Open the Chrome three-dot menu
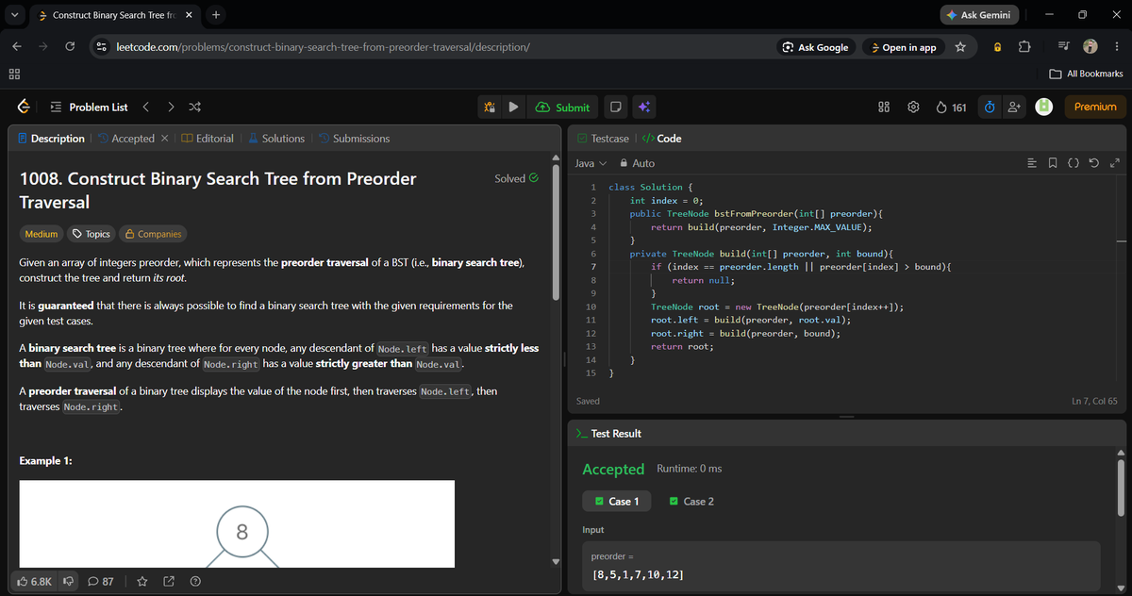 coord(1116,47)
